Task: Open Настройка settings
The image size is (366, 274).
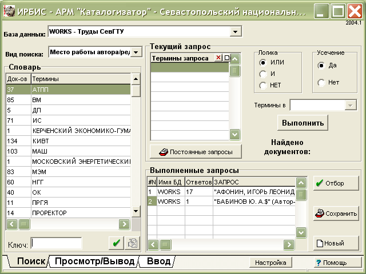Action: click(270, 263)
